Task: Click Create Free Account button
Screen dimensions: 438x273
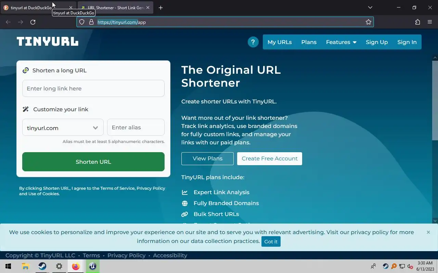Action: point(270,159)
